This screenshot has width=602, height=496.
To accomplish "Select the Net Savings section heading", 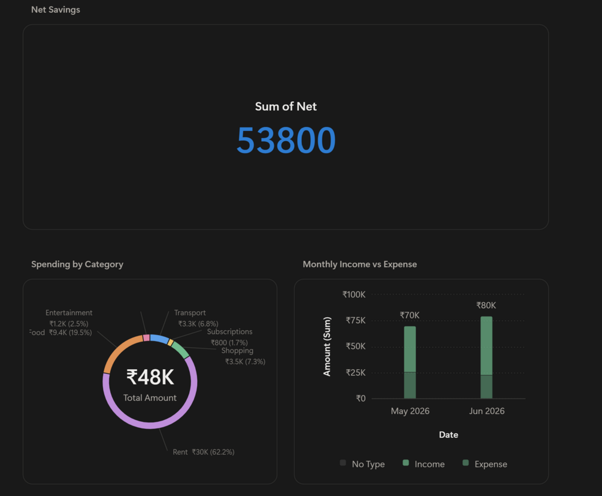I will 56,10.
